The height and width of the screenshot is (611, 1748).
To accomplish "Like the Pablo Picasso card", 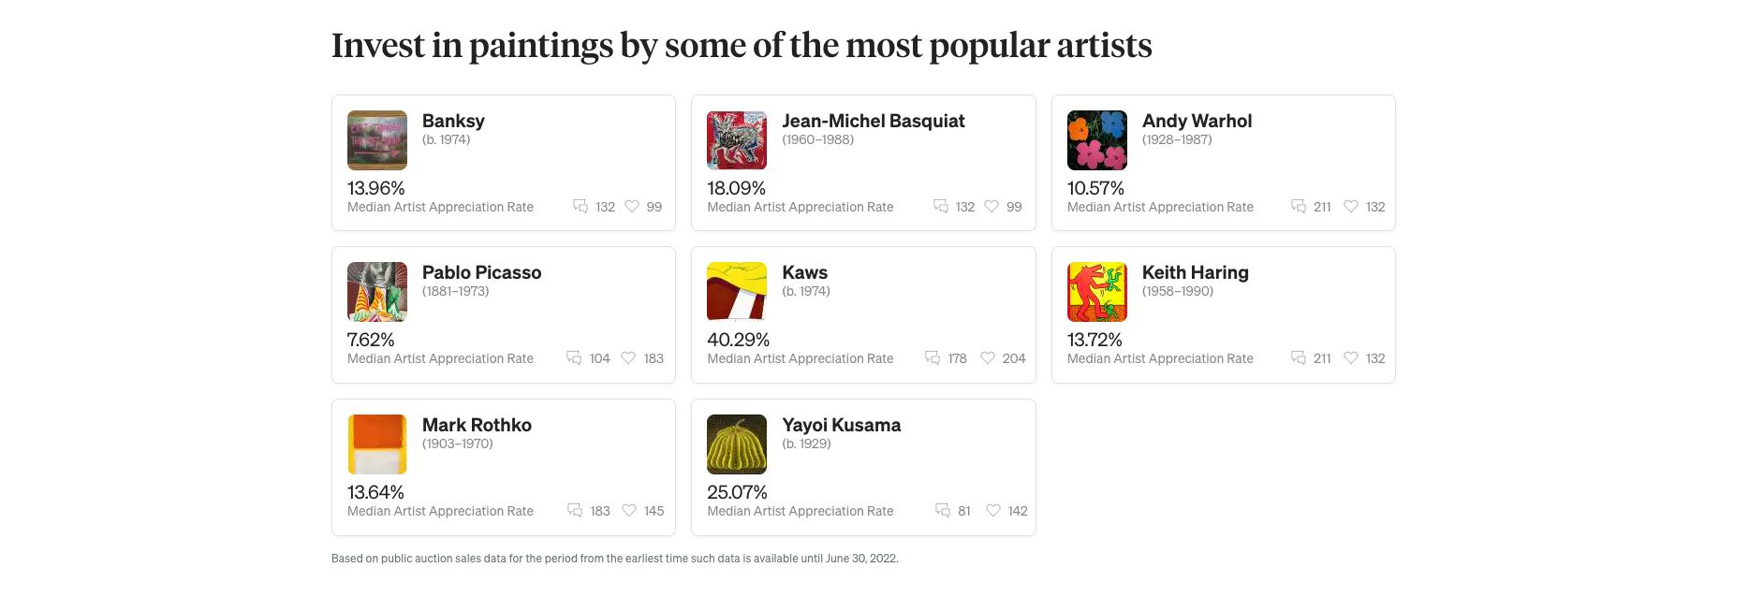I will [x=628, y=358].
